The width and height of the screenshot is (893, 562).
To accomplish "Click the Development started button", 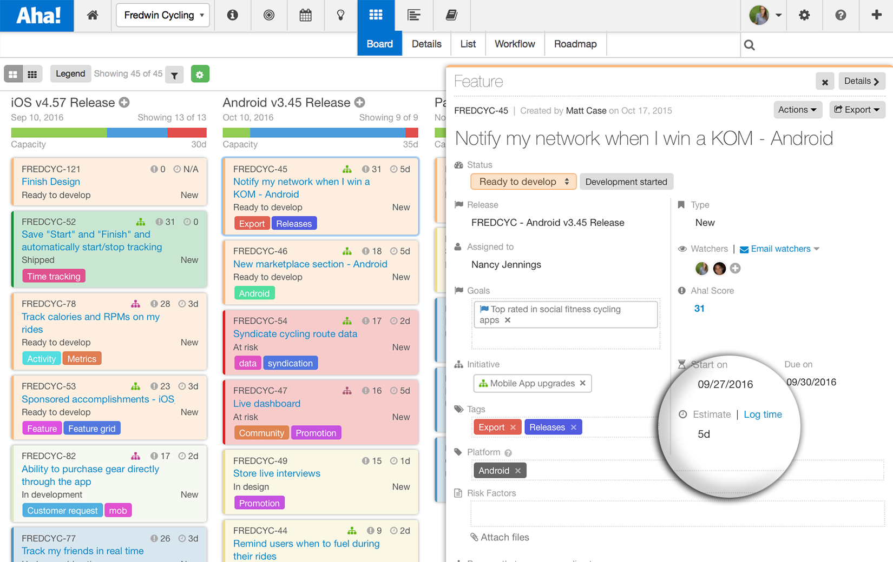I will 626,182.
